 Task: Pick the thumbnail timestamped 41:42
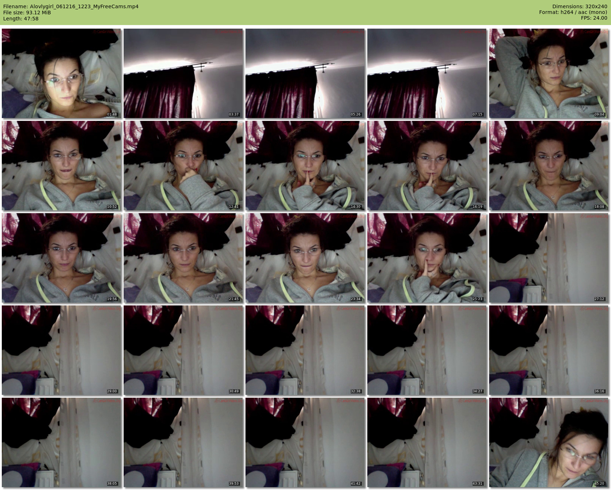point(305,442)
